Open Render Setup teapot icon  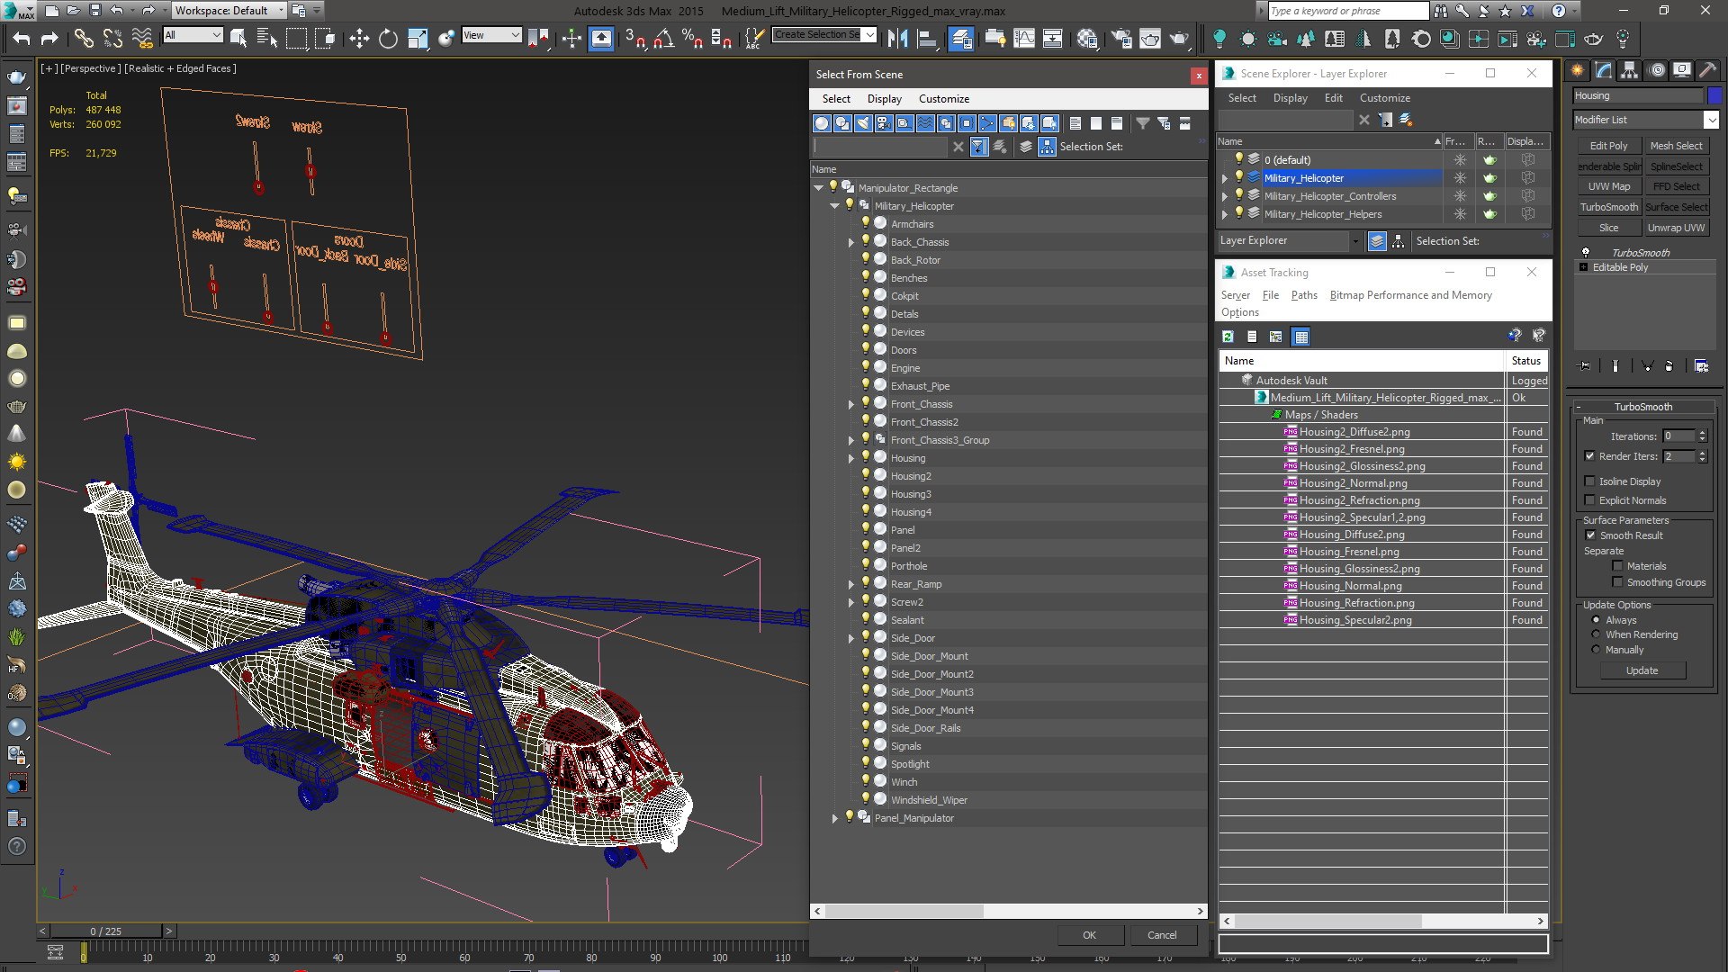pyautogui.click(x=1121, y=38)
